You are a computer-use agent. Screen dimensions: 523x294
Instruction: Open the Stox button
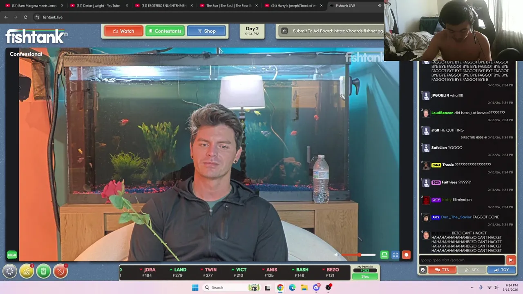(365, 276)
